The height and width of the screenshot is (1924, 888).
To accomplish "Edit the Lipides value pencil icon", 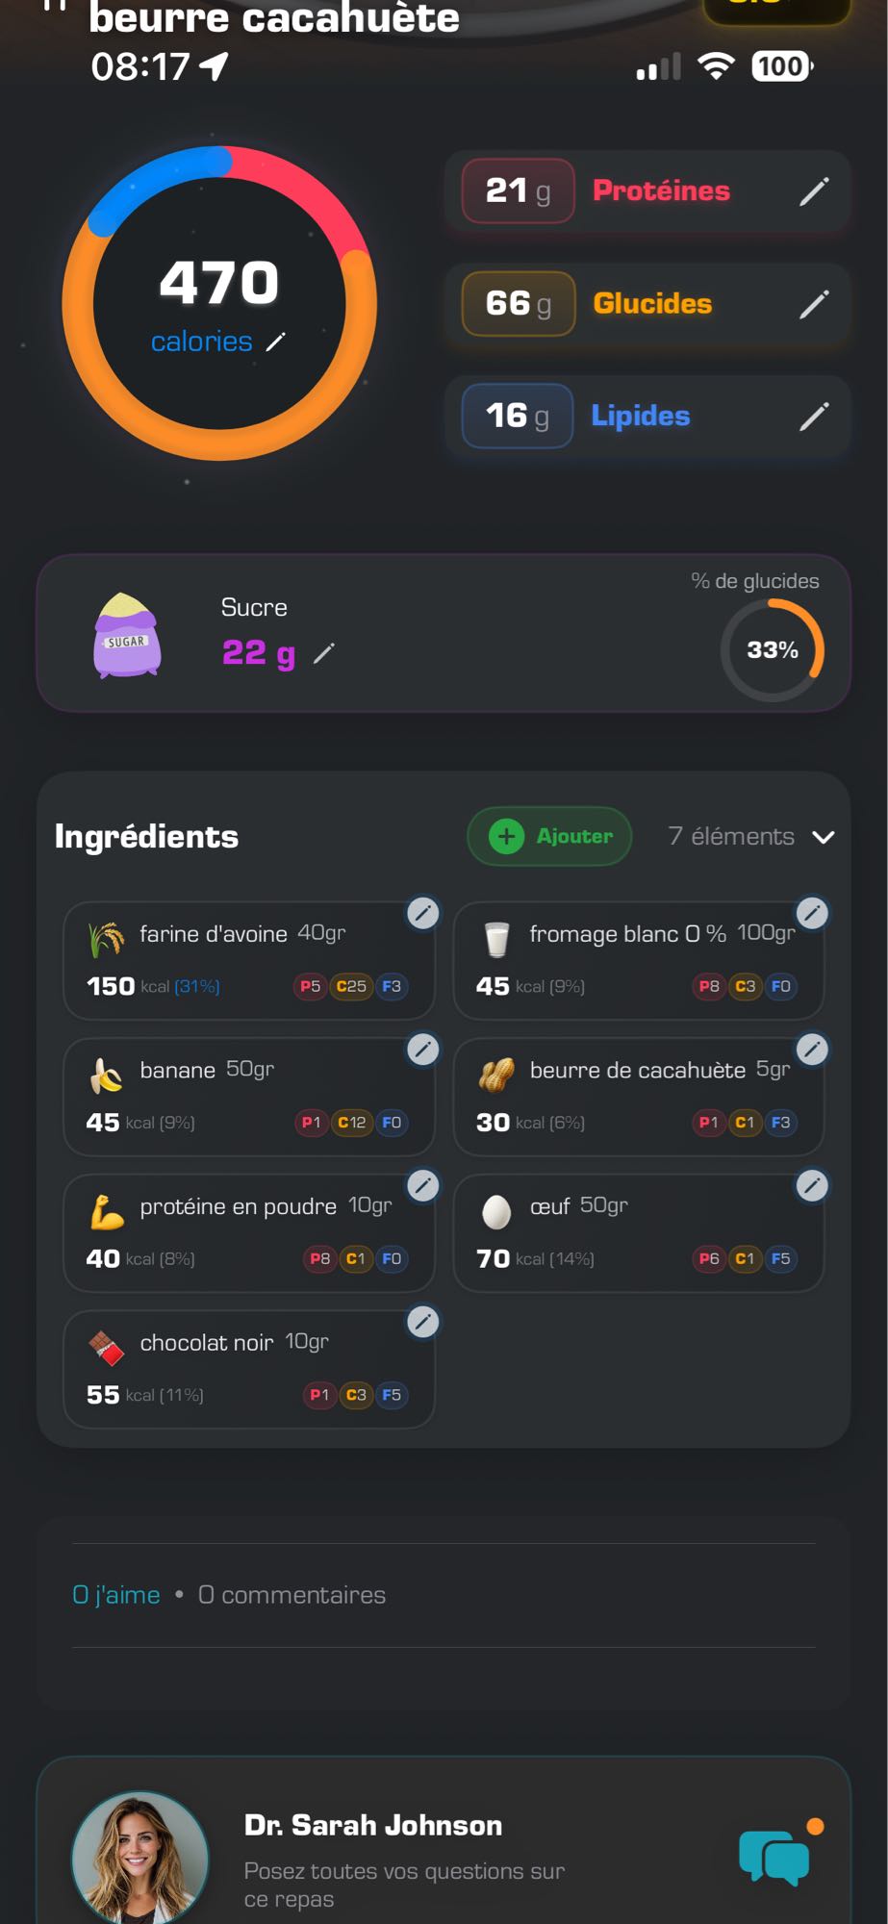I will (814, 417).
